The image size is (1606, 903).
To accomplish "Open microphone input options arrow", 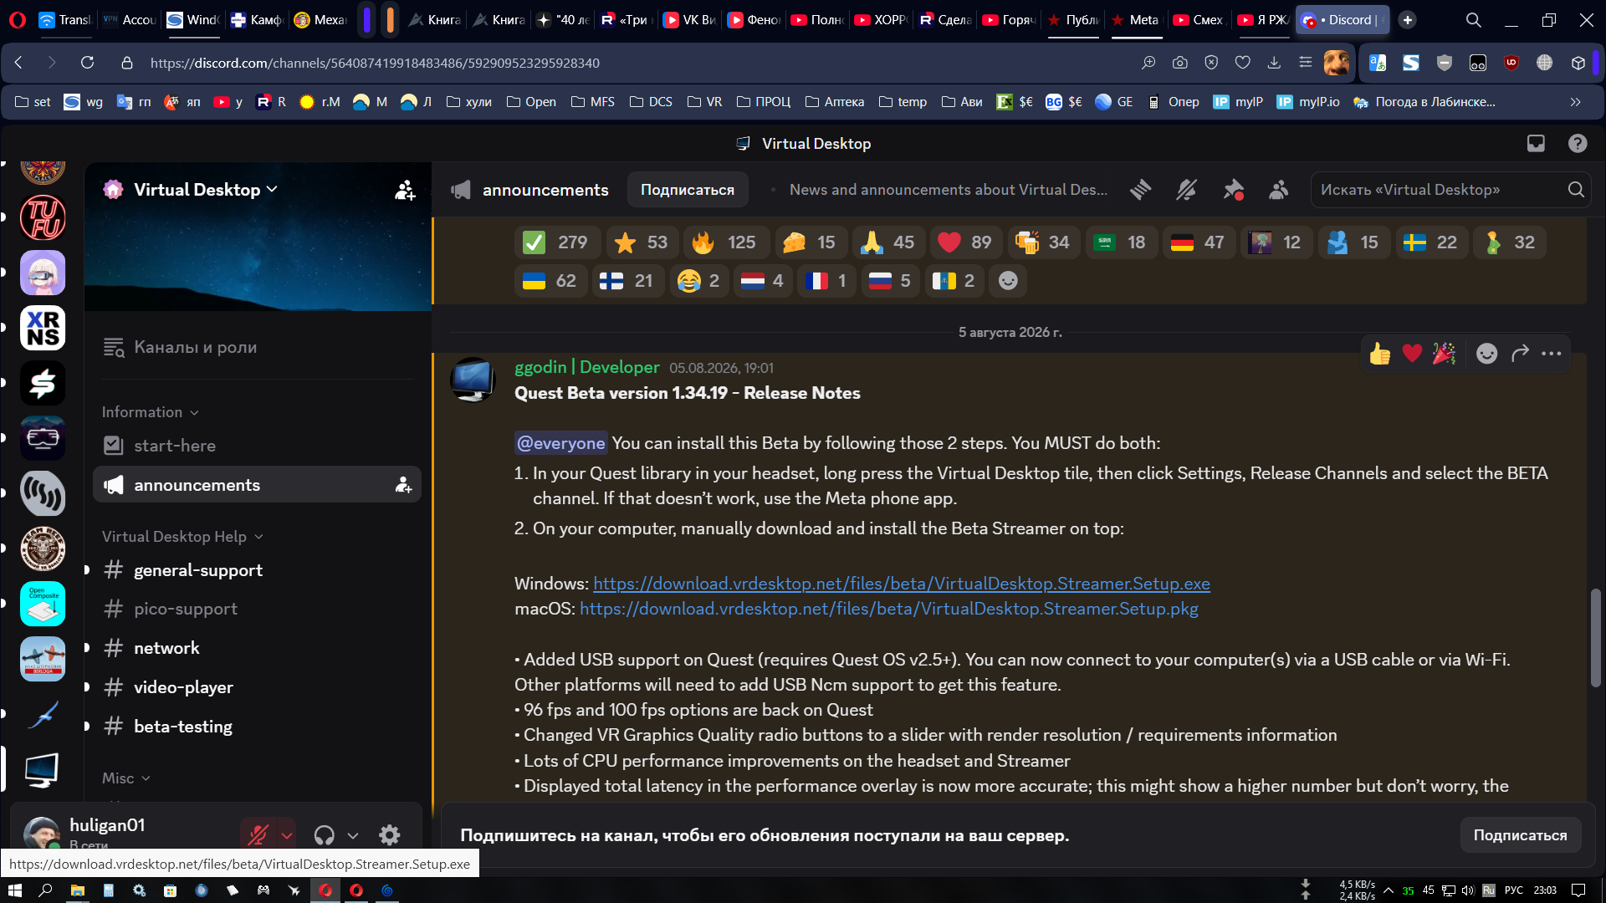I will 287,834.
